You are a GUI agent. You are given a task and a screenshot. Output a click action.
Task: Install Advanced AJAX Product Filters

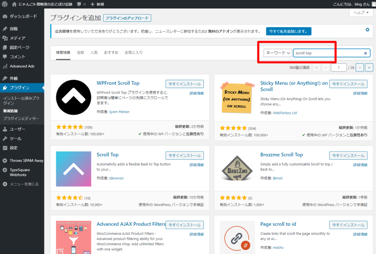click(184, 225)
